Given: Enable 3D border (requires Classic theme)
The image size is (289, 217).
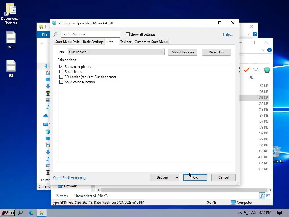Looking at the screenshot, I should pyautogui.click(x=61, y=77).
